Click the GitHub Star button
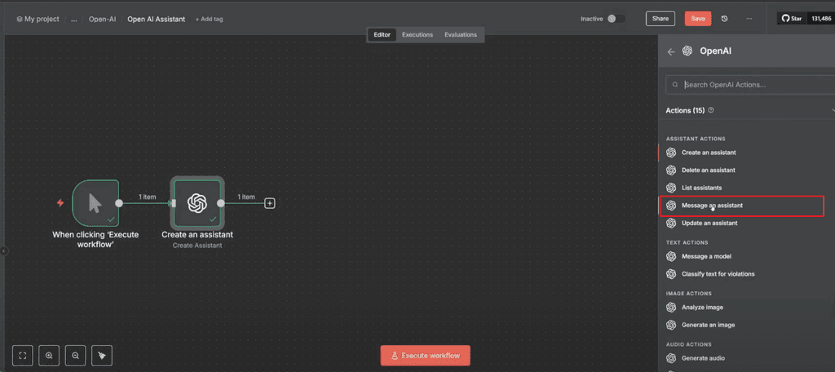Screen dimensions: 835x372 click(x=792, y=19)
